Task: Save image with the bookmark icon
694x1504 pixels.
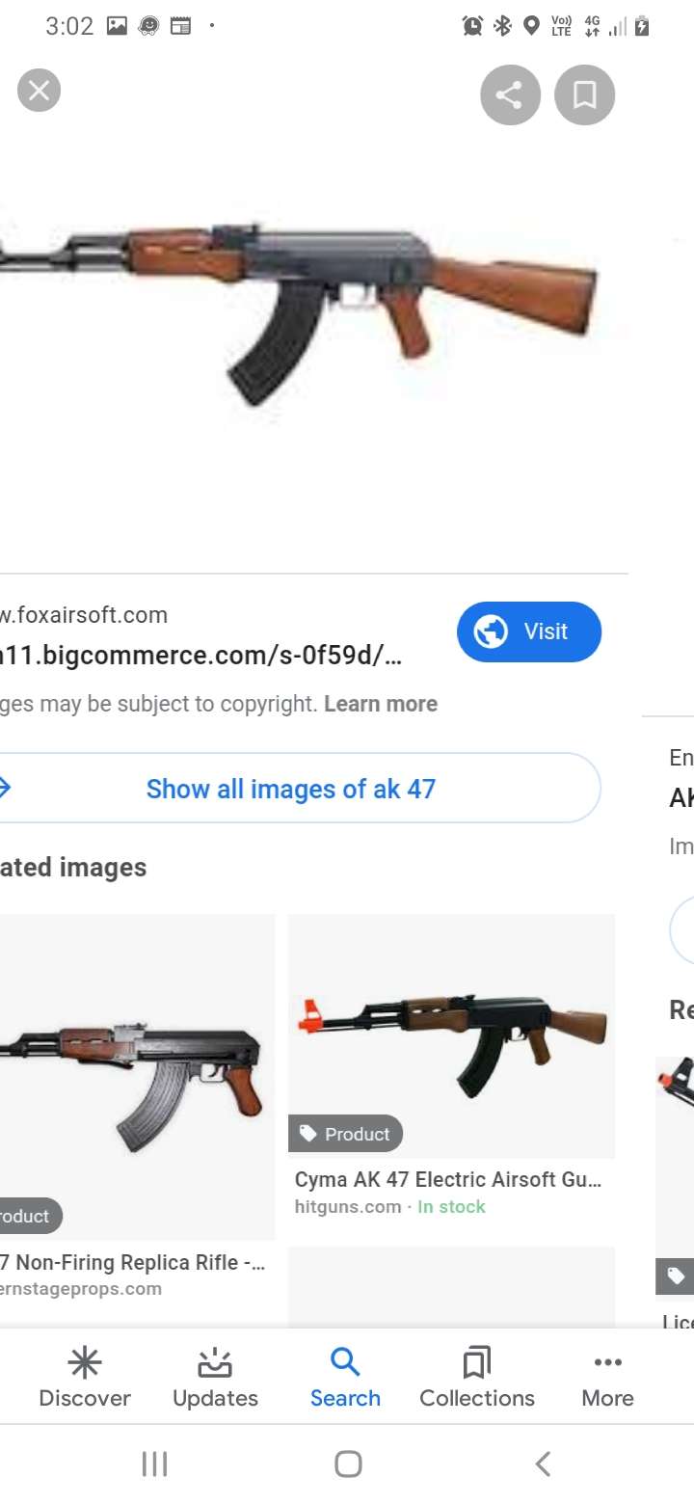Action: tap(584, 94)
